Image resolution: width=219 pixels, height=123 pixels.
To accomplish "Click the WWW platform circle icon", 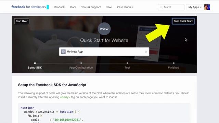I will [104, 29].
